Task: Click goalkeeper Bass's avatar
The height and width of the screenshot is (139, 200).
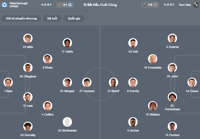Action: (x=8, y=82)
